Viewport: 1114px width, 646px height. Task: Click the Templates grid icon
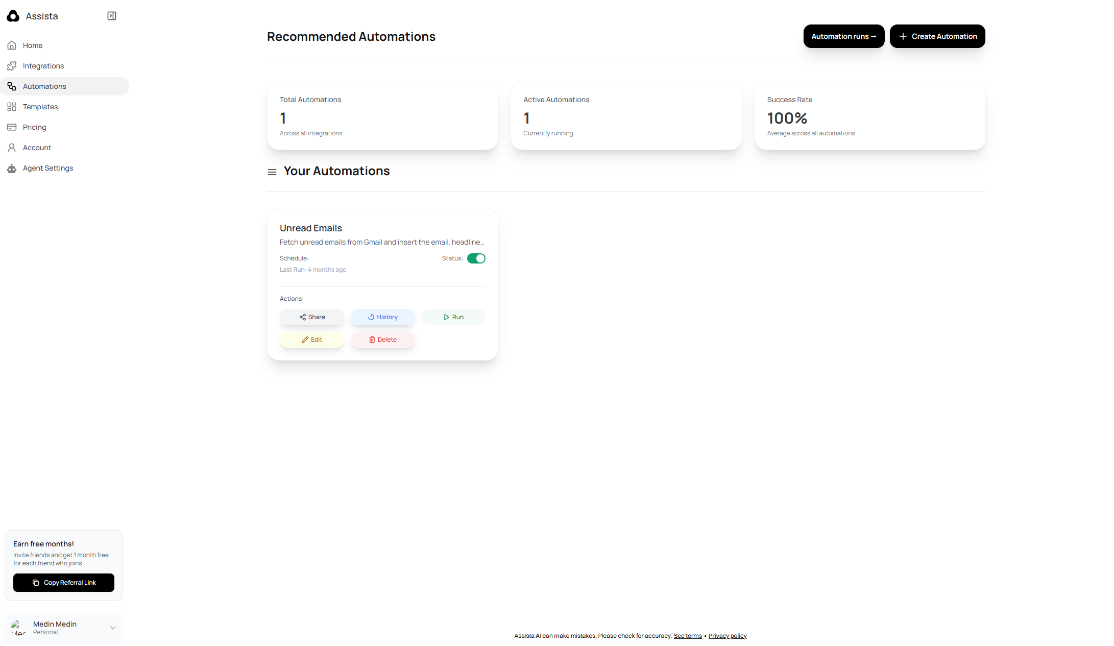pyautogui.click(x=12, y=107)
